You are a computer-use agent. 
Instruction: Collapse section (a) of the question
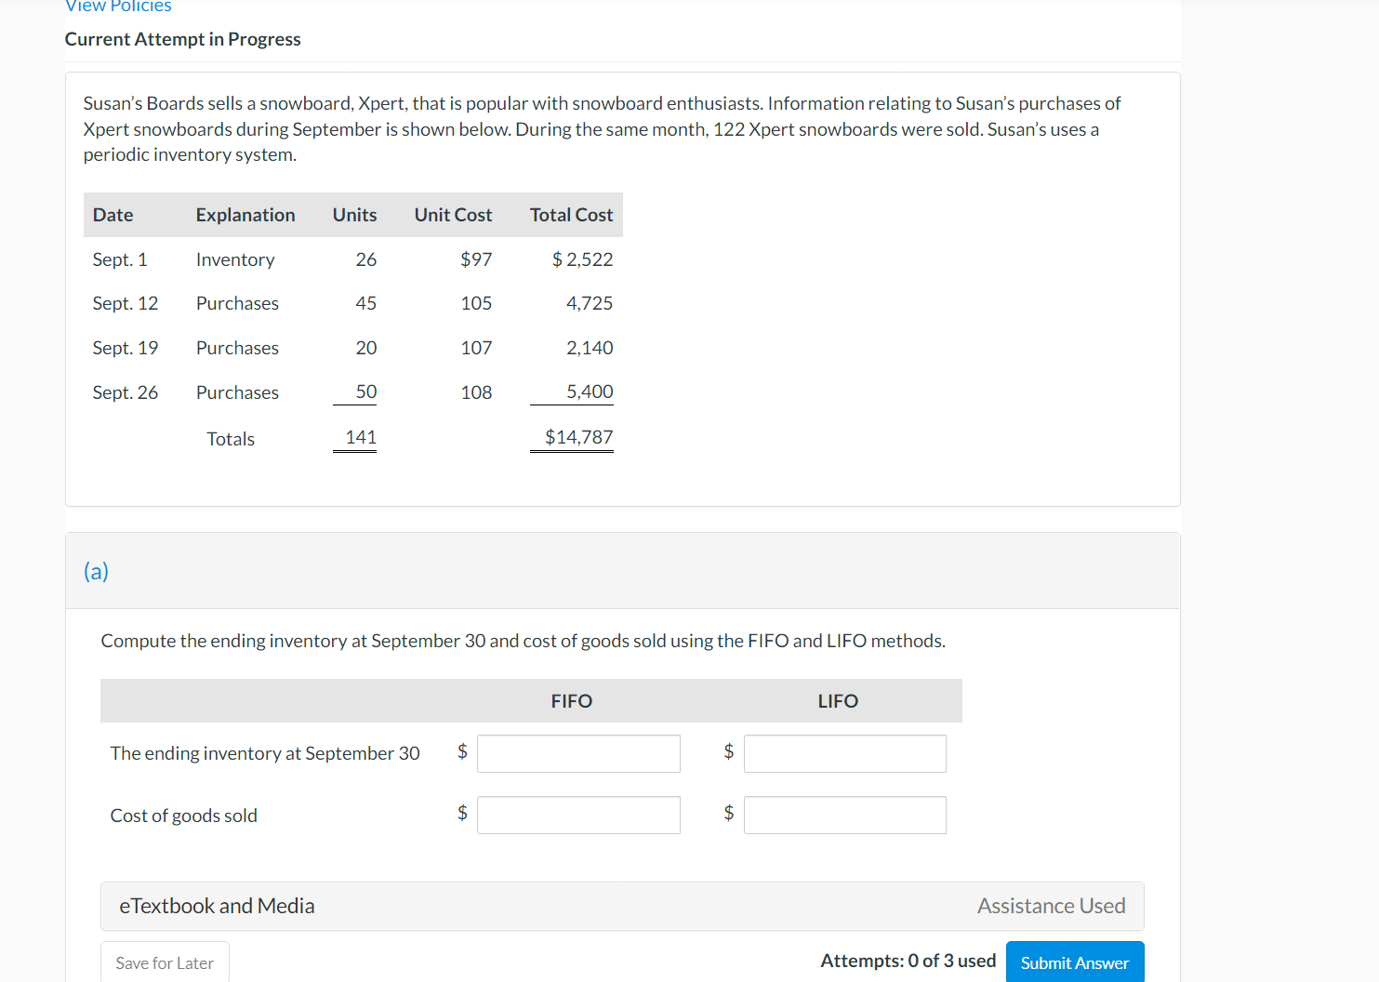pos(96,571)
